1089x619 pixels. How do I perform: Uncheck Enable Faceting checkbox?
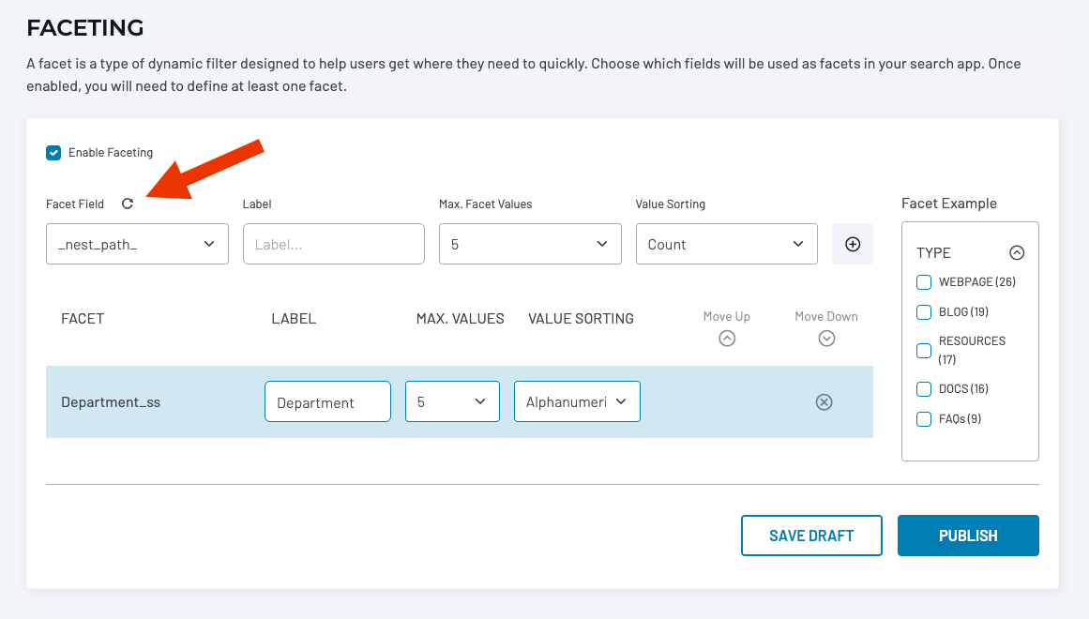[53, 153]
